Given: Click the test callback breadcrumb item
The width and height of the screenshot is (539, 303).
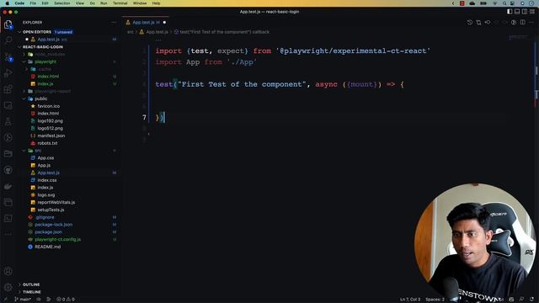Looking at the screenshot, I should point(221,32).
